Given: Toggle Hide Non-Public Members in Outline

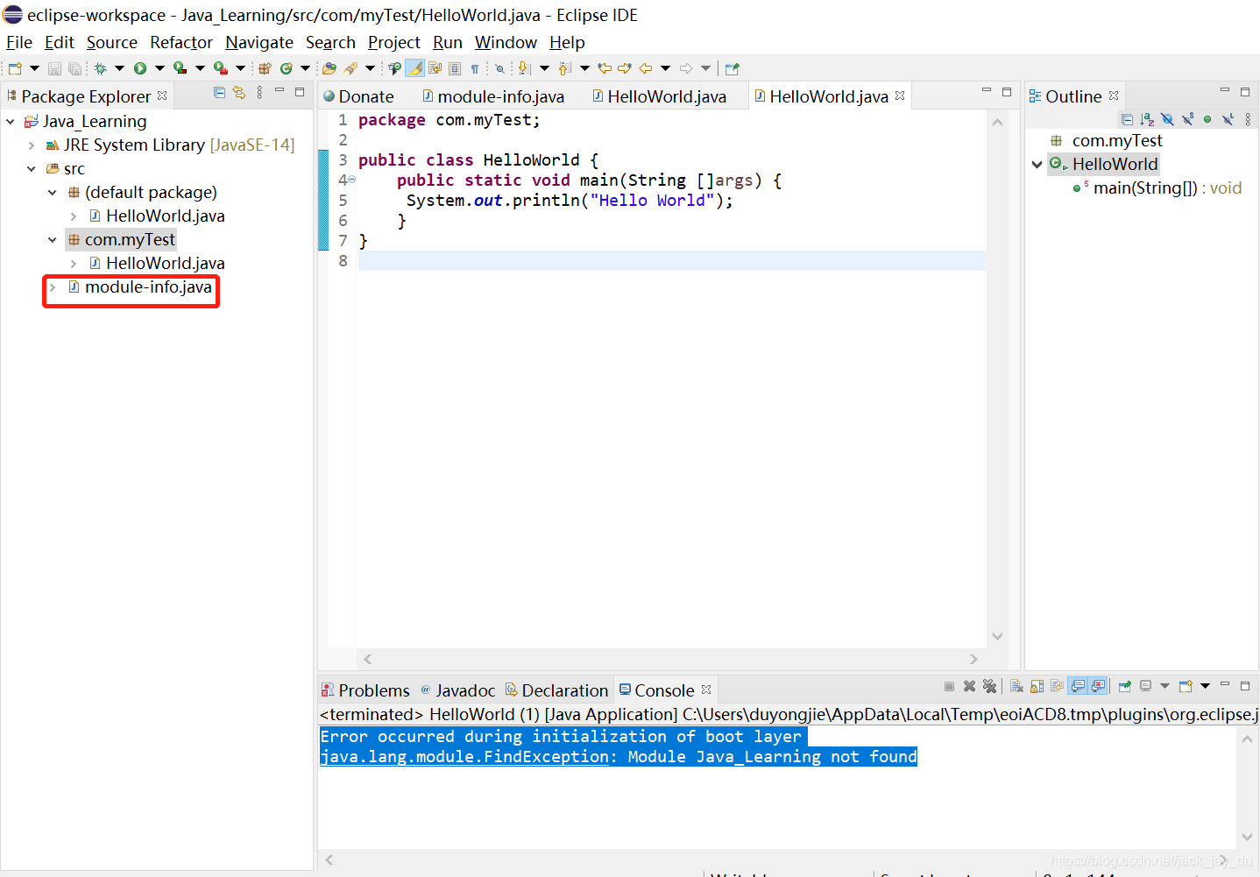Looking at the screenshot, I should 1207,119.
